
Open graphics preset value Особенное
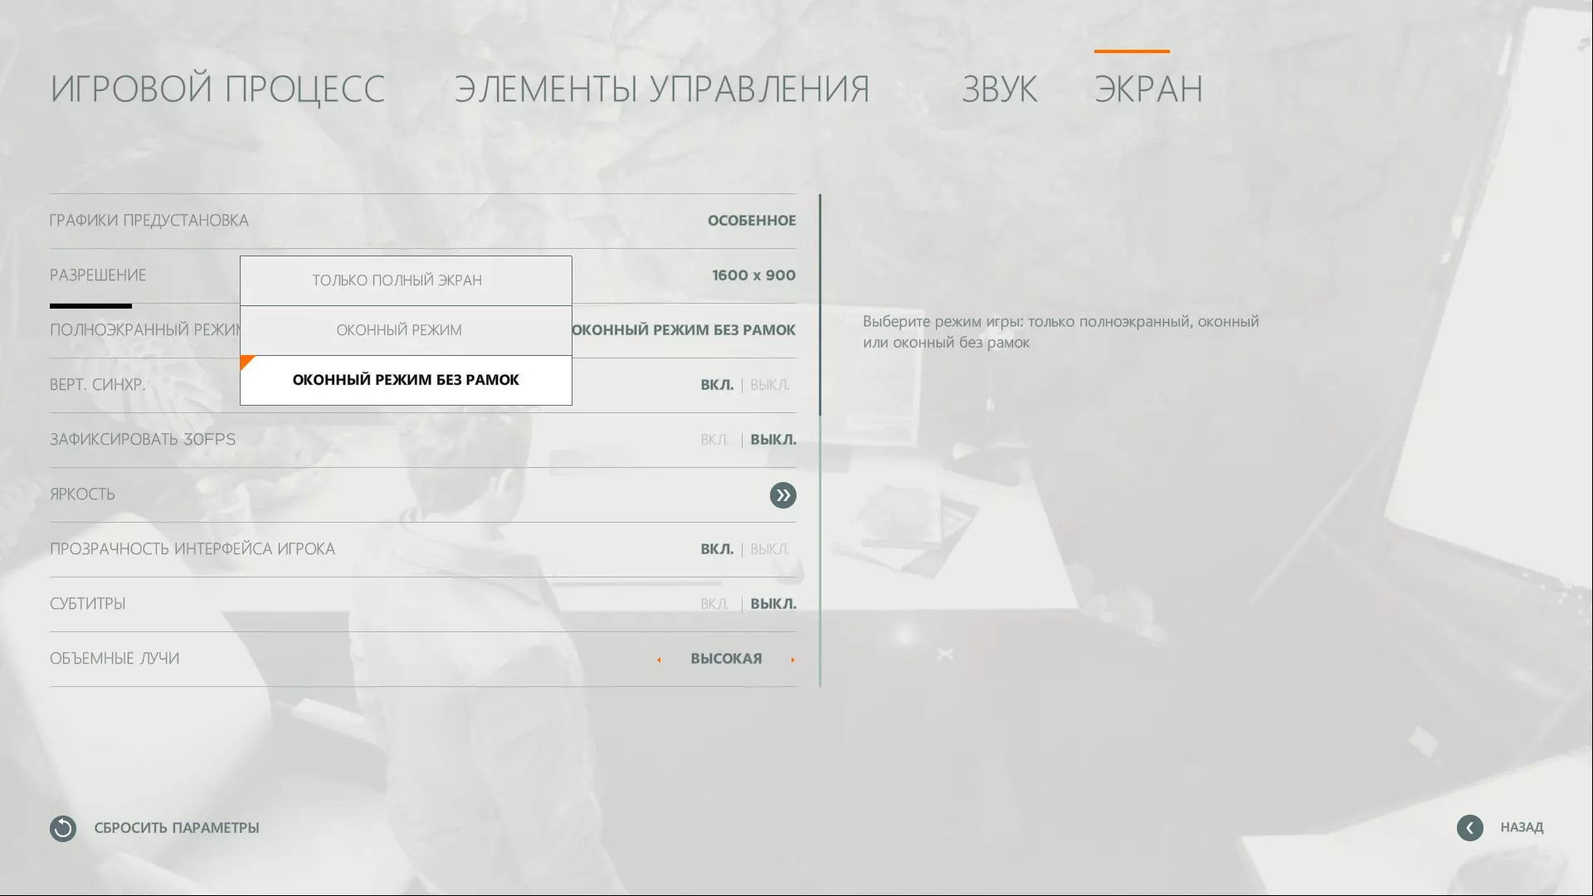tap(751, 221)
